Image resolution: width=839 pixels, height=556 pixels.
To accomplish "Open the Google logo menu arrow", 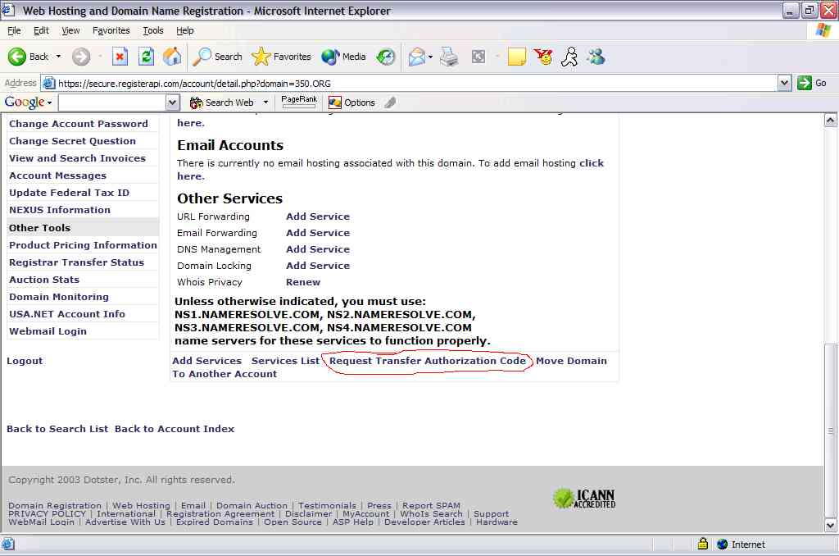I will [49, 103].
